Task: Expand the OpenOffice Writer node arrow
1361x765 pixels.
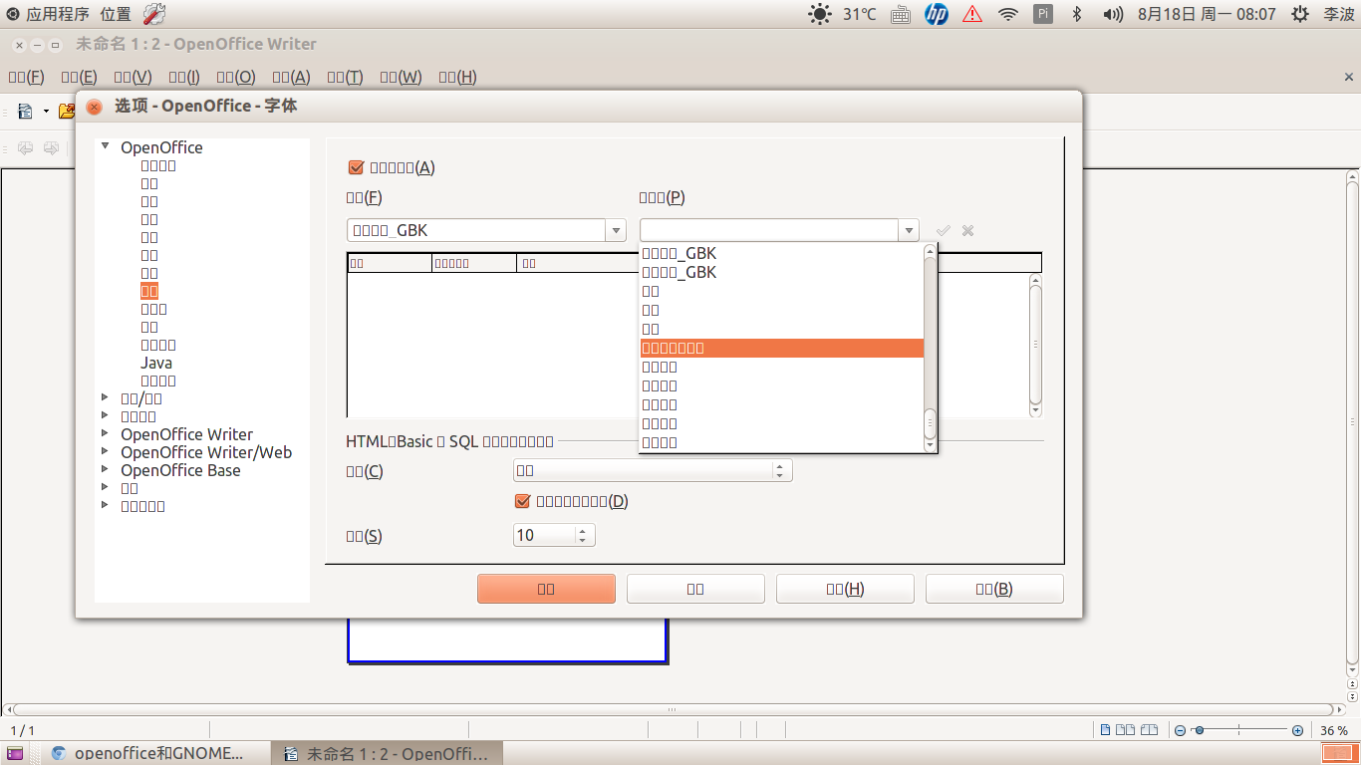Action: point(106,433)
